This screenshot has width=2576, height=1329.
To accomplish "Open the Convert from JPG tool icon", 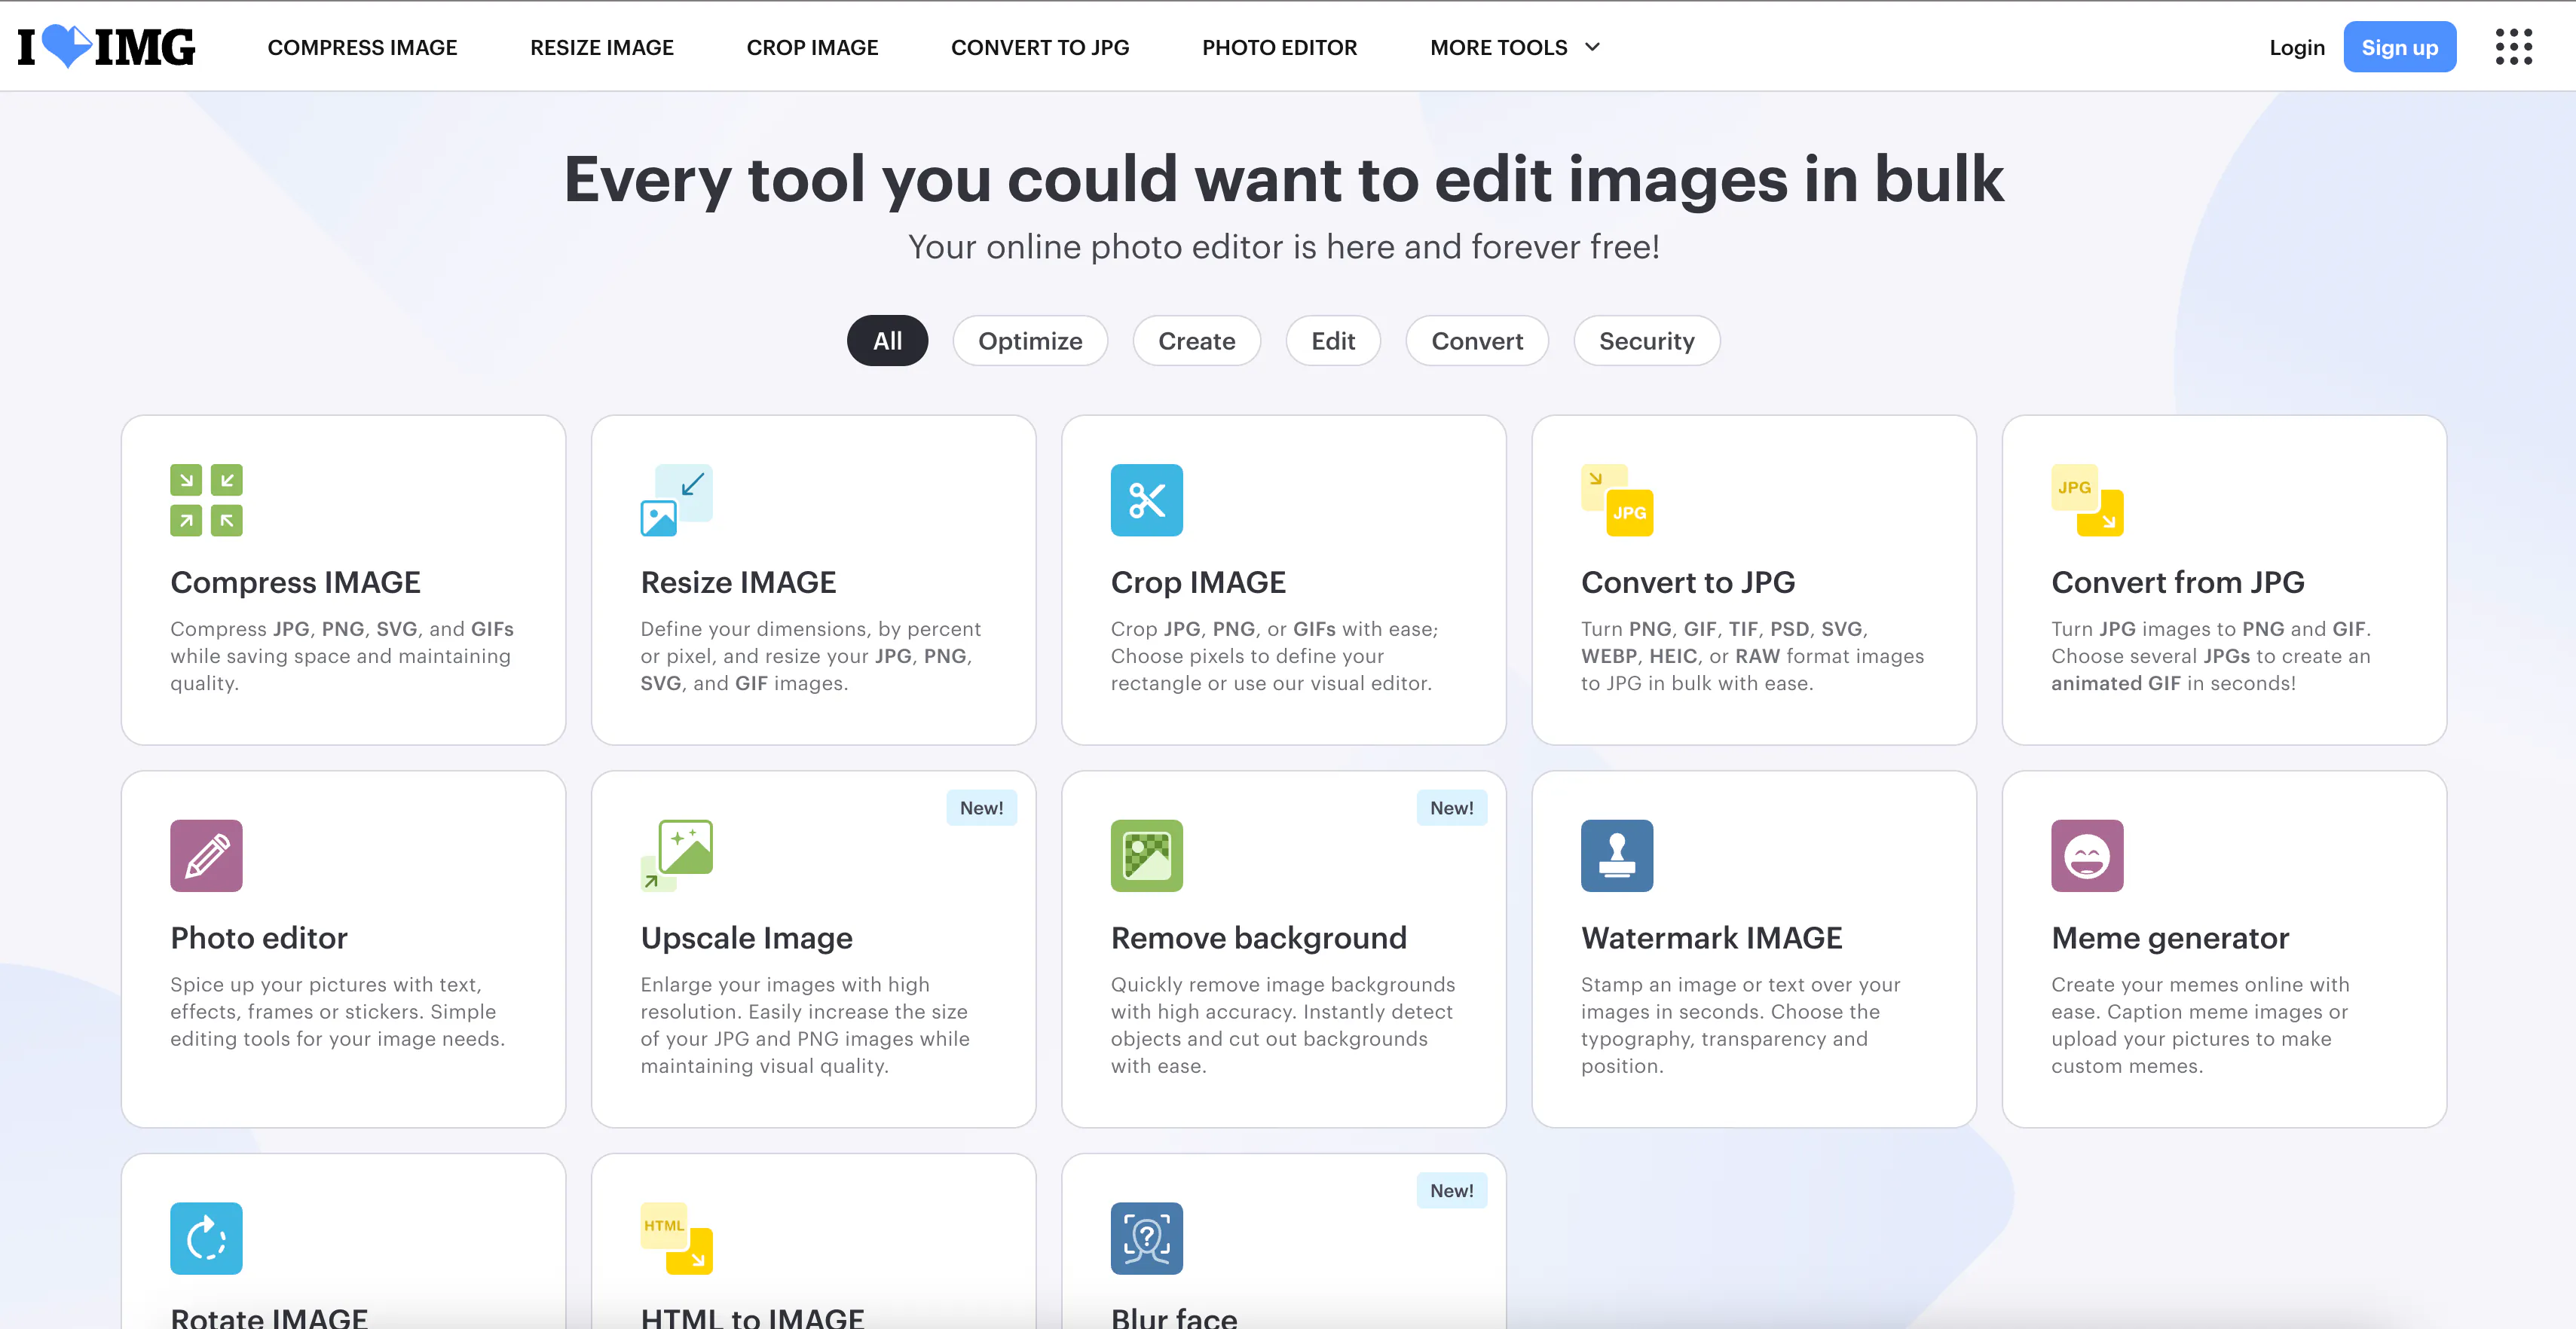I will click(x=2088, y=500).
